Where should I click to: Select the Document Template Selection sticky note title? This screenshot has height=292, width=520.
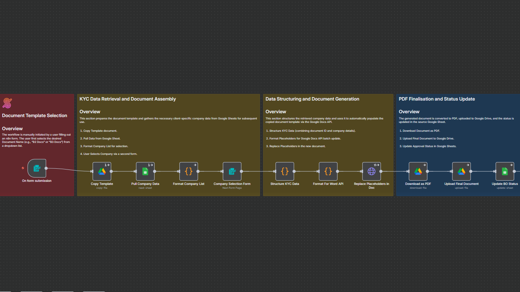coord(35,115)
